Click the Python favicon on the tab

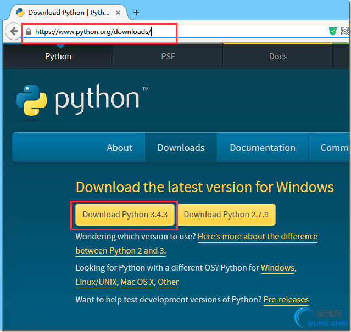point(20,13)
